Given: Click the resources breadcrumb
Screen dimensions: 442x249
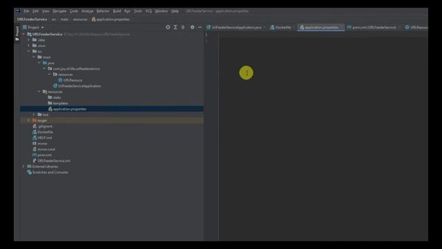Looking at the screenshot, I should [80, 19].
